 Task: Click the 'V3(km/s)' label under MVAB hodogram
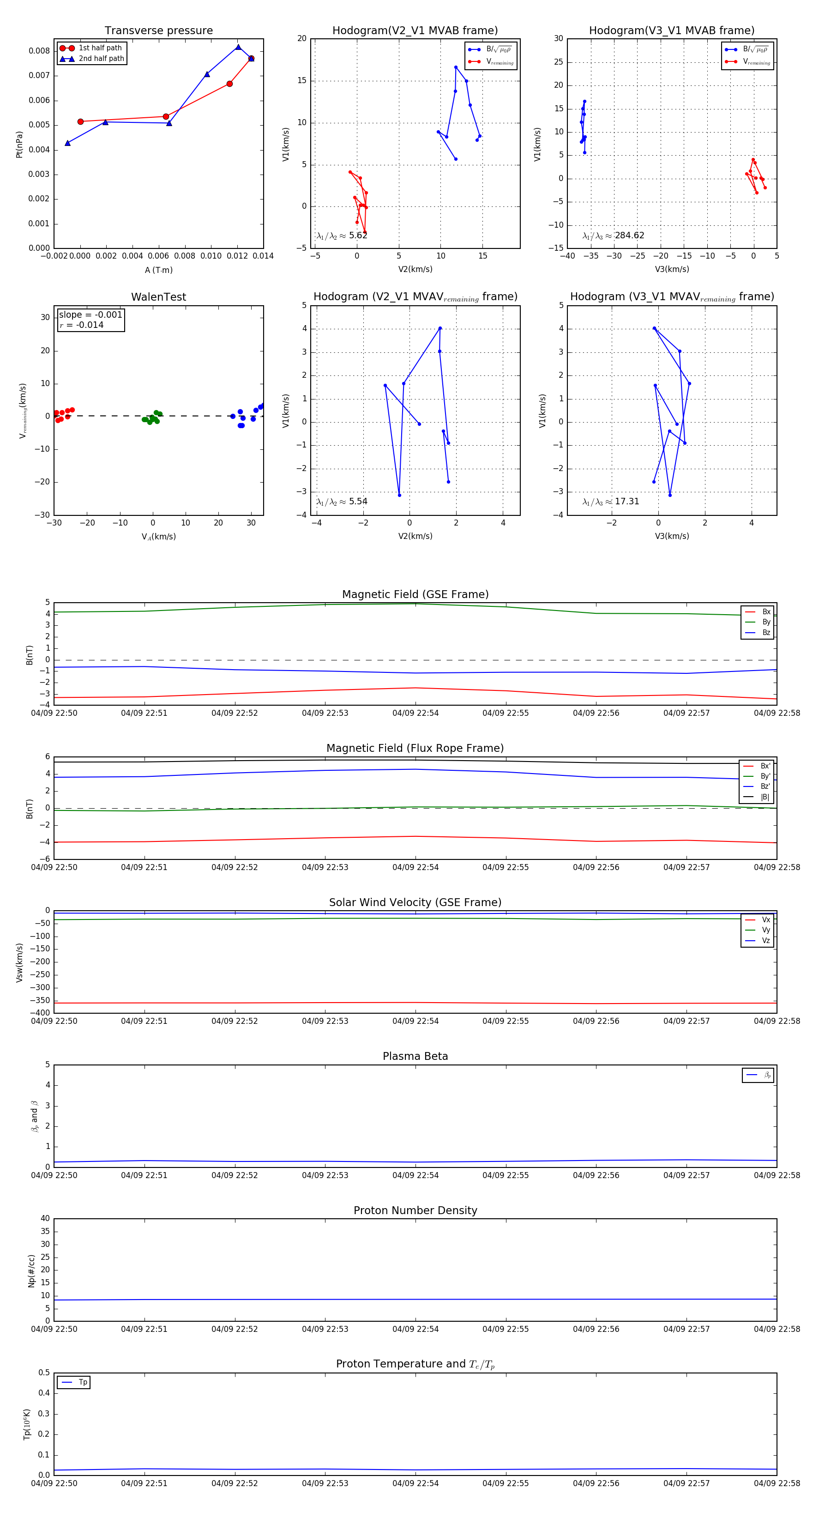coord(671,269)
